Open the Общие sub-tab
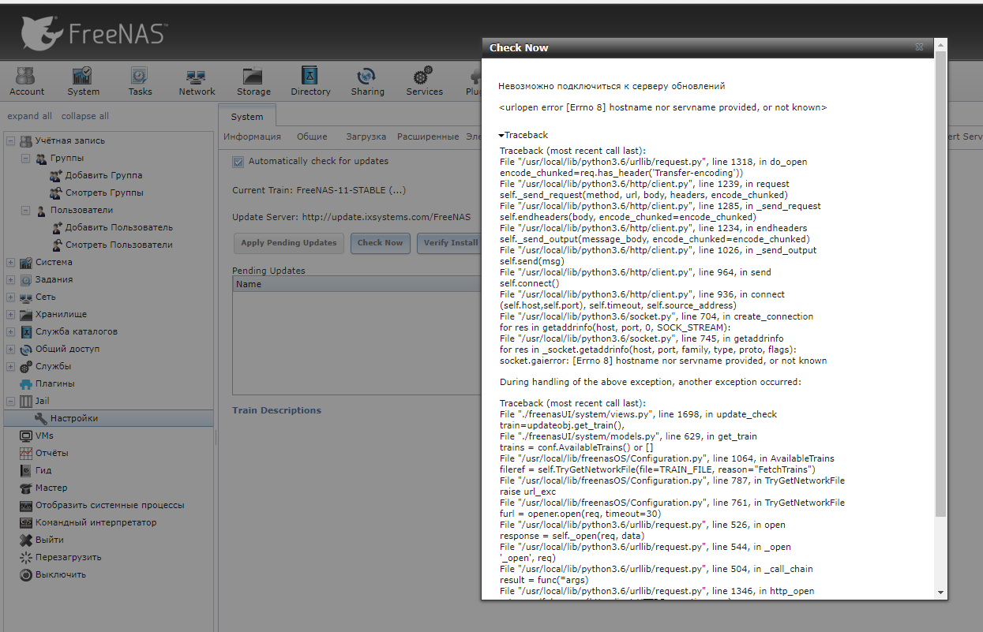 point(312,136)
